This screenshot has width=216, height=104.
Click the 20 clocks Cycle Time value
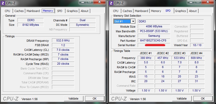(x=63, y=64)
